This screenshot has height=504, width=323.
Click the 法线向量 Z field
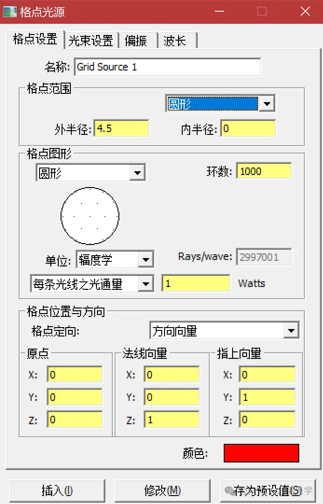point(172,420)
